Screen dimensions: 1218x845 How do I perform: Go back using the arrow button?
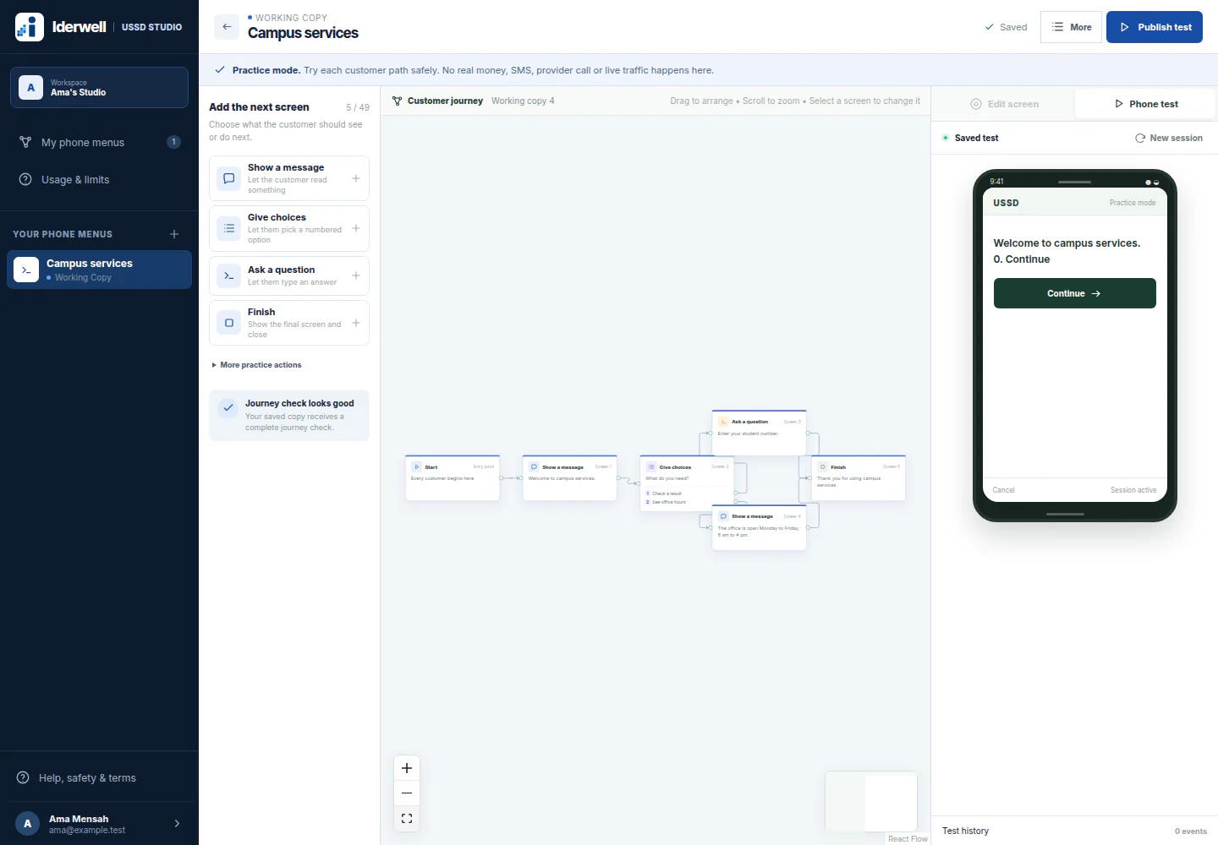[227, 27]
